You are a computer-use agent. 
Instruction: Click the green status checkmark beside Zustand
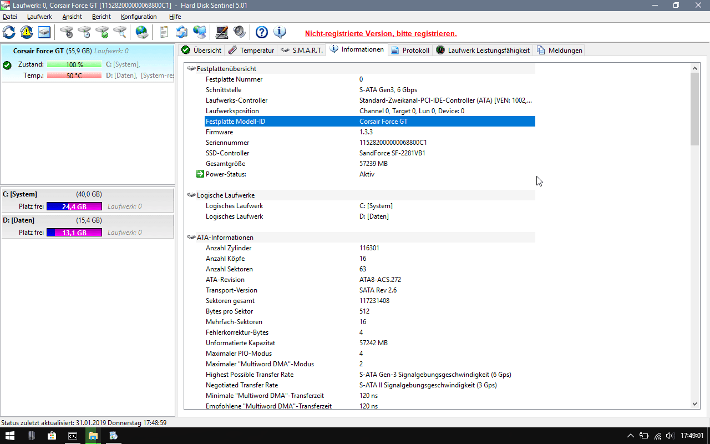pyautogui.click(x=7, y=65)
